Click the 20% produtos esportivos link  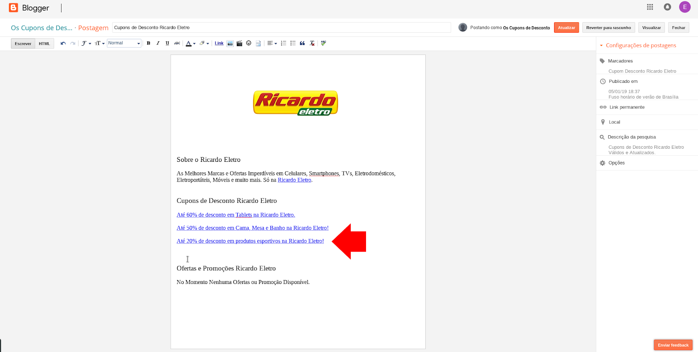(x=250, y=241)
